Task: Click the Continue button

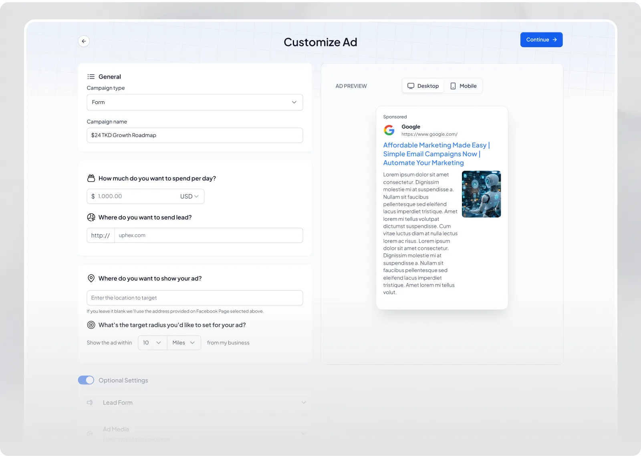Action: (541, 40)
